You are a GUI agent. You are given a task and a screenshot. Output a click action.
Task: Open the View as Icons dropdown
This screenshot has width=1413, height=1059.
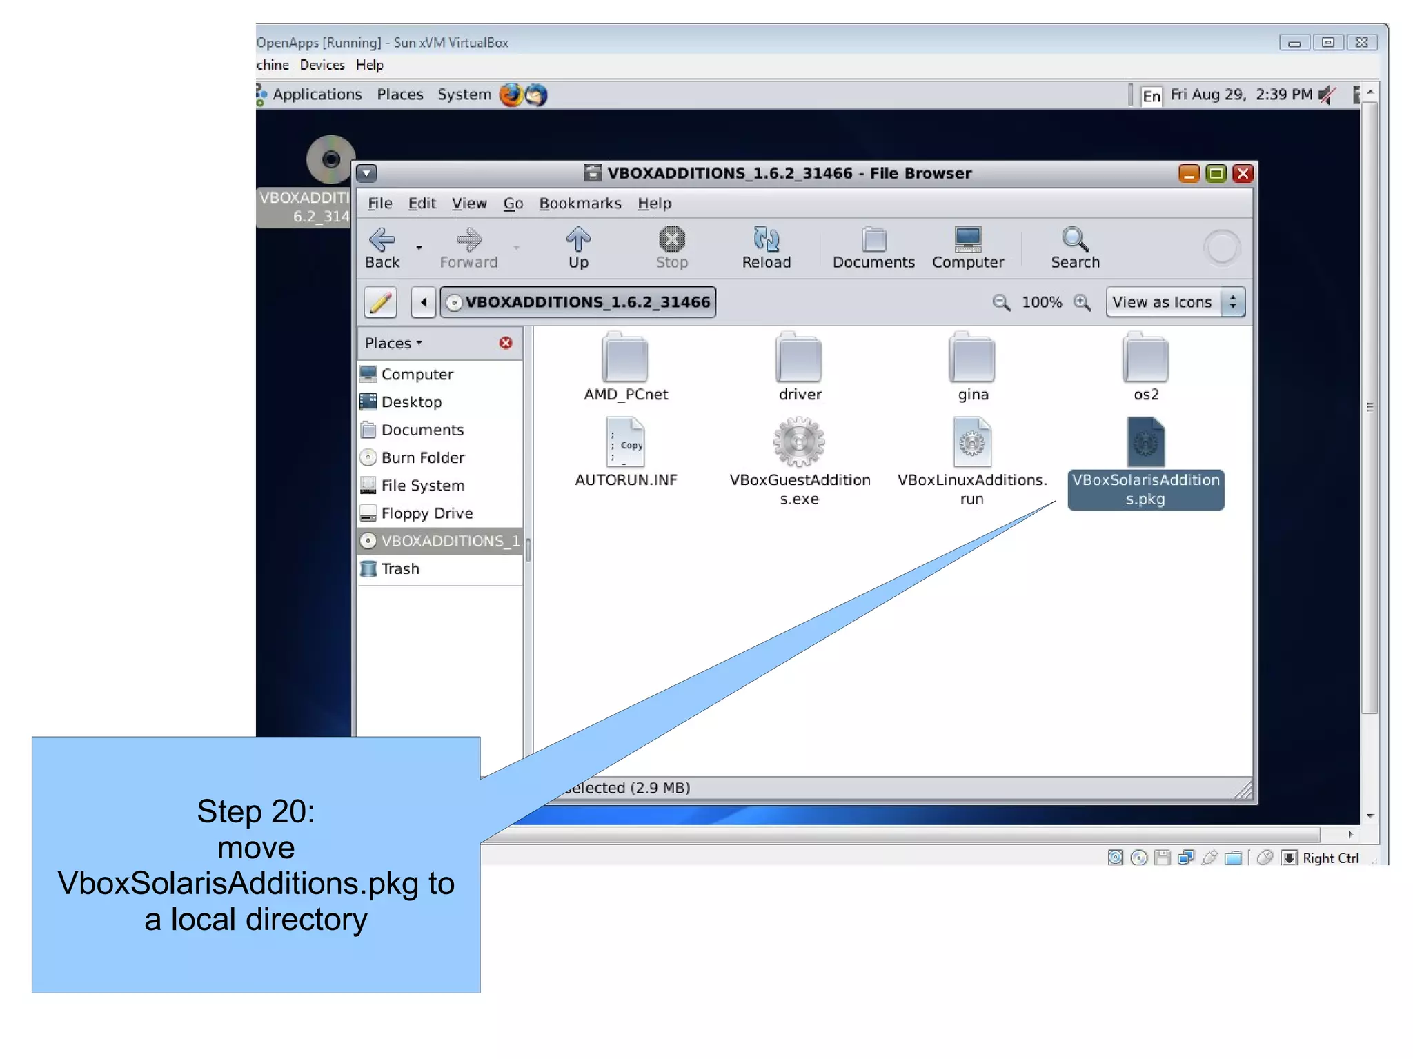[1175, 302]
